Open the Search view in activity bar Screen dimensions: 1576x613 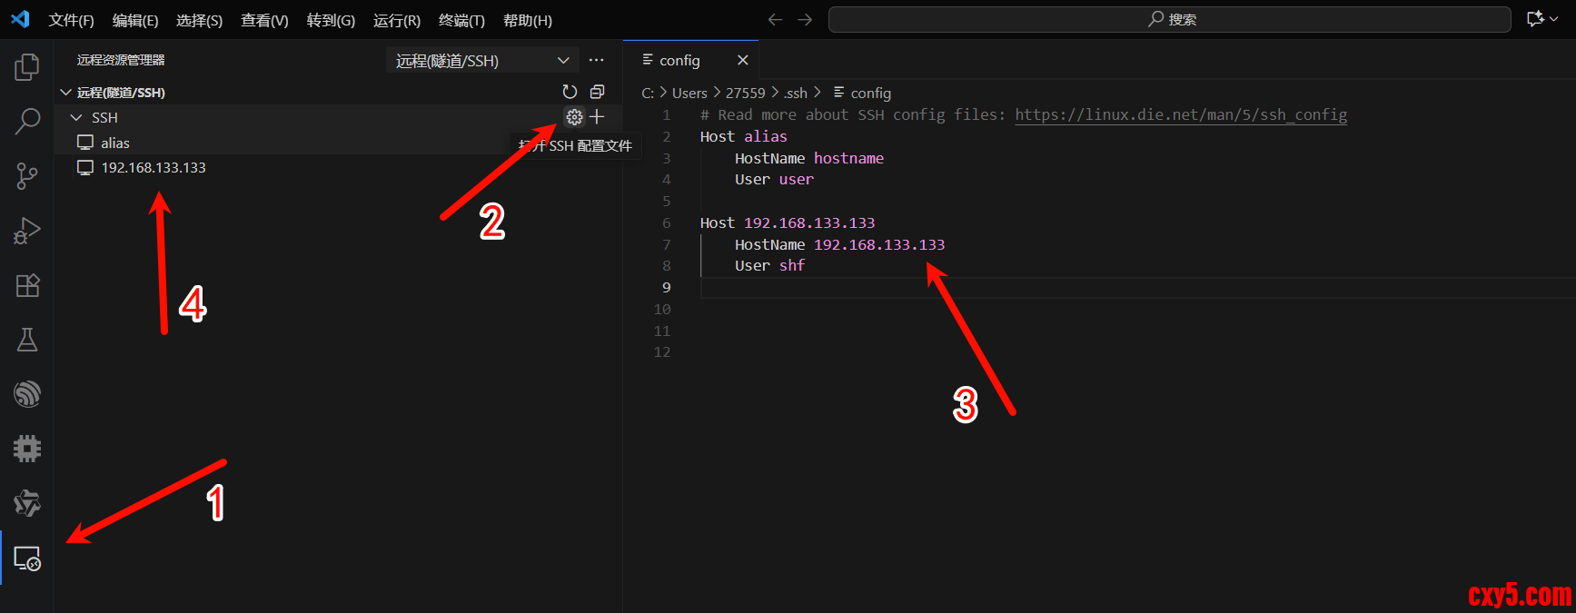click(x=27, y=121)
